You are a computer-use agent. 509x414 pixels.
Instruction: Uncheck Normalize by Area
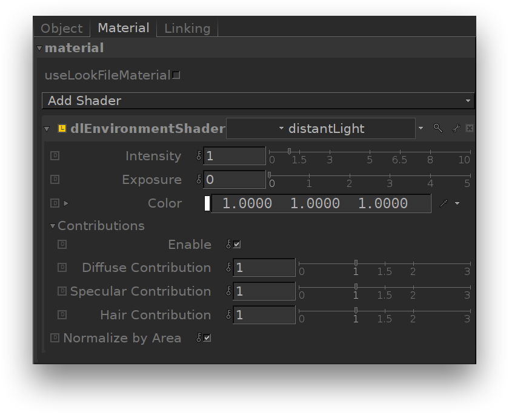click(x=207, y=338)
